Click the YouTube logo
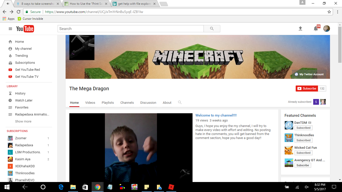 click(x=25, y=29)
